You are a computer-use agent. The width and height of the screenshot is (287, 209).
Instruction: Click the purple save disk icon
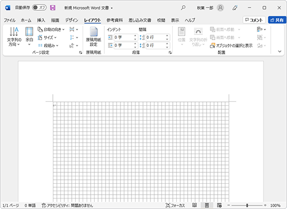point(53,7)
